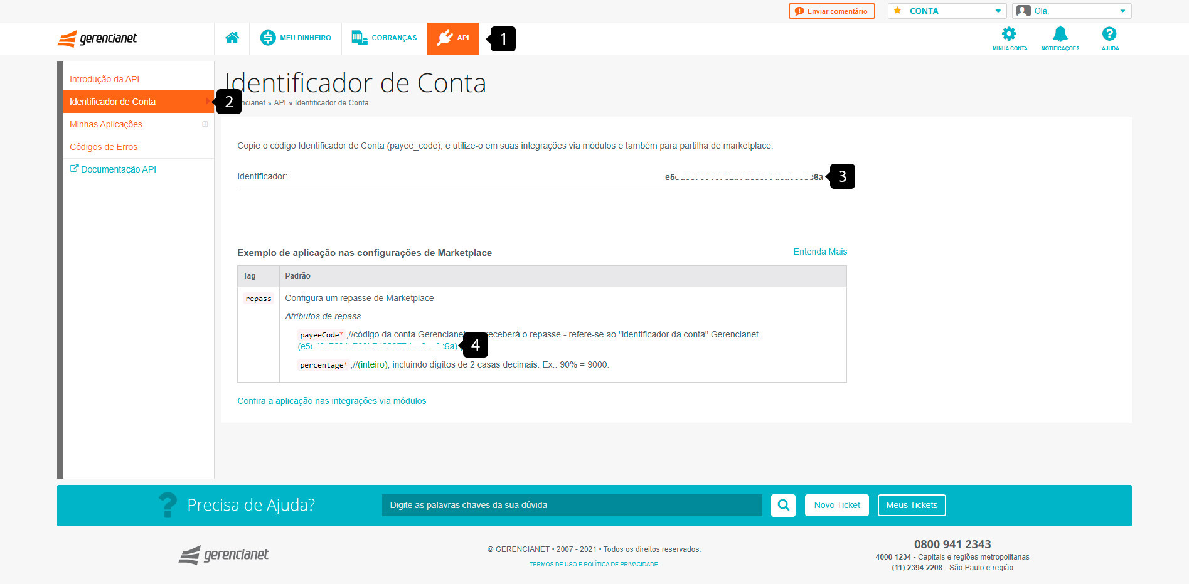Select Identificador de Conta sidebar item
This screenshot has width=1189, height=584.
pyautogui.click(x=138, y=102)
